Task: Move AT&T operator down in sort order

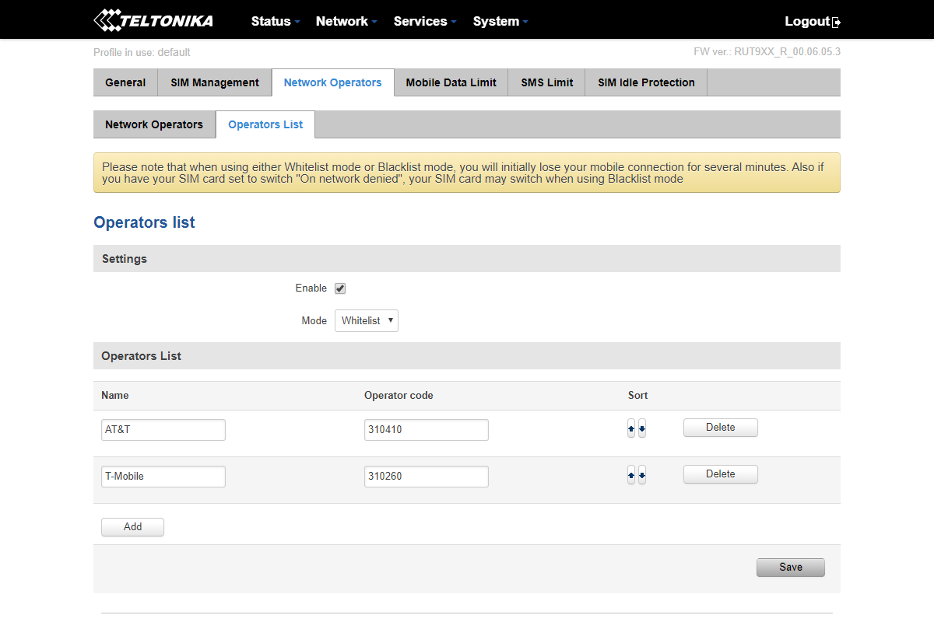Action: tap(642, 428)
